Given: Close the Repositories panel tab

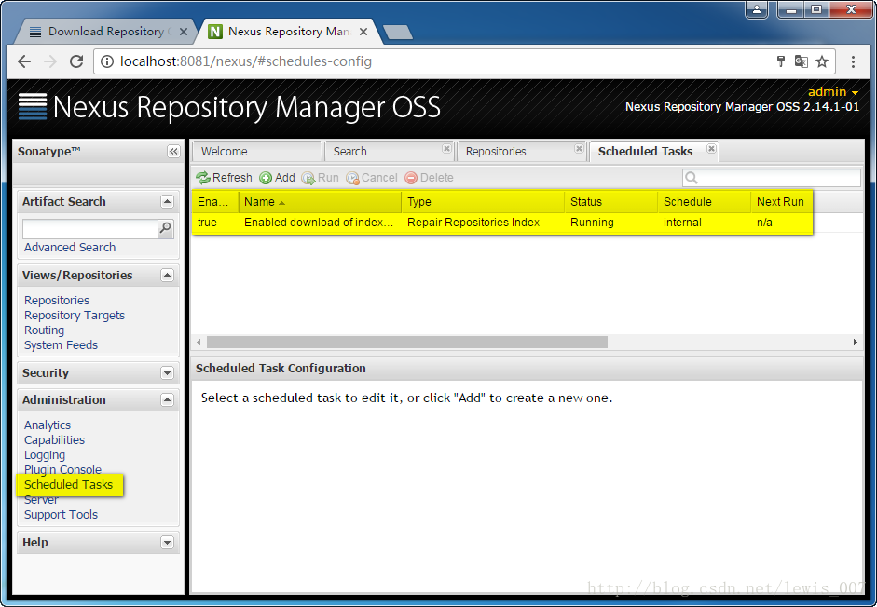Looking at the screenshot, I should coord(579,149).
